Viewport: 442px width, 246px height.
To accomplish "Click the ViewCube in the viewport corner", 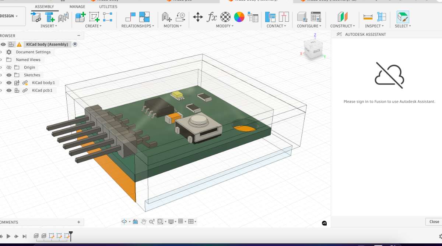I will tap(313, 49).
